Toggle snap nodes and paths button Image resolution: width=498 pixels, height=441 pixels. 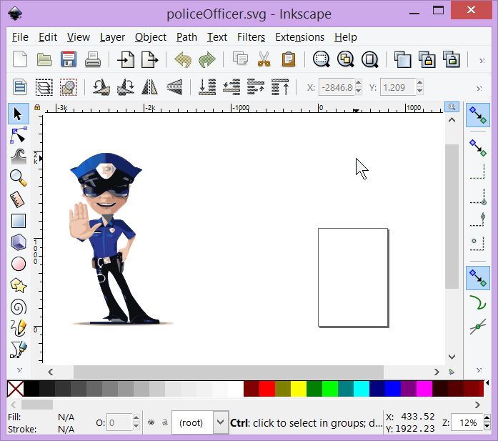[x=478, y=278]
